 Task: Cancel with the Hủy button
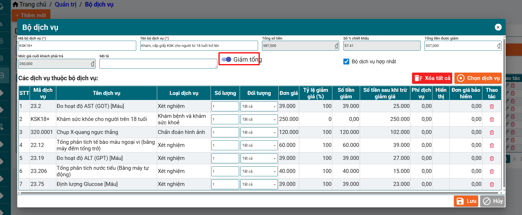(x=493, y=201)
